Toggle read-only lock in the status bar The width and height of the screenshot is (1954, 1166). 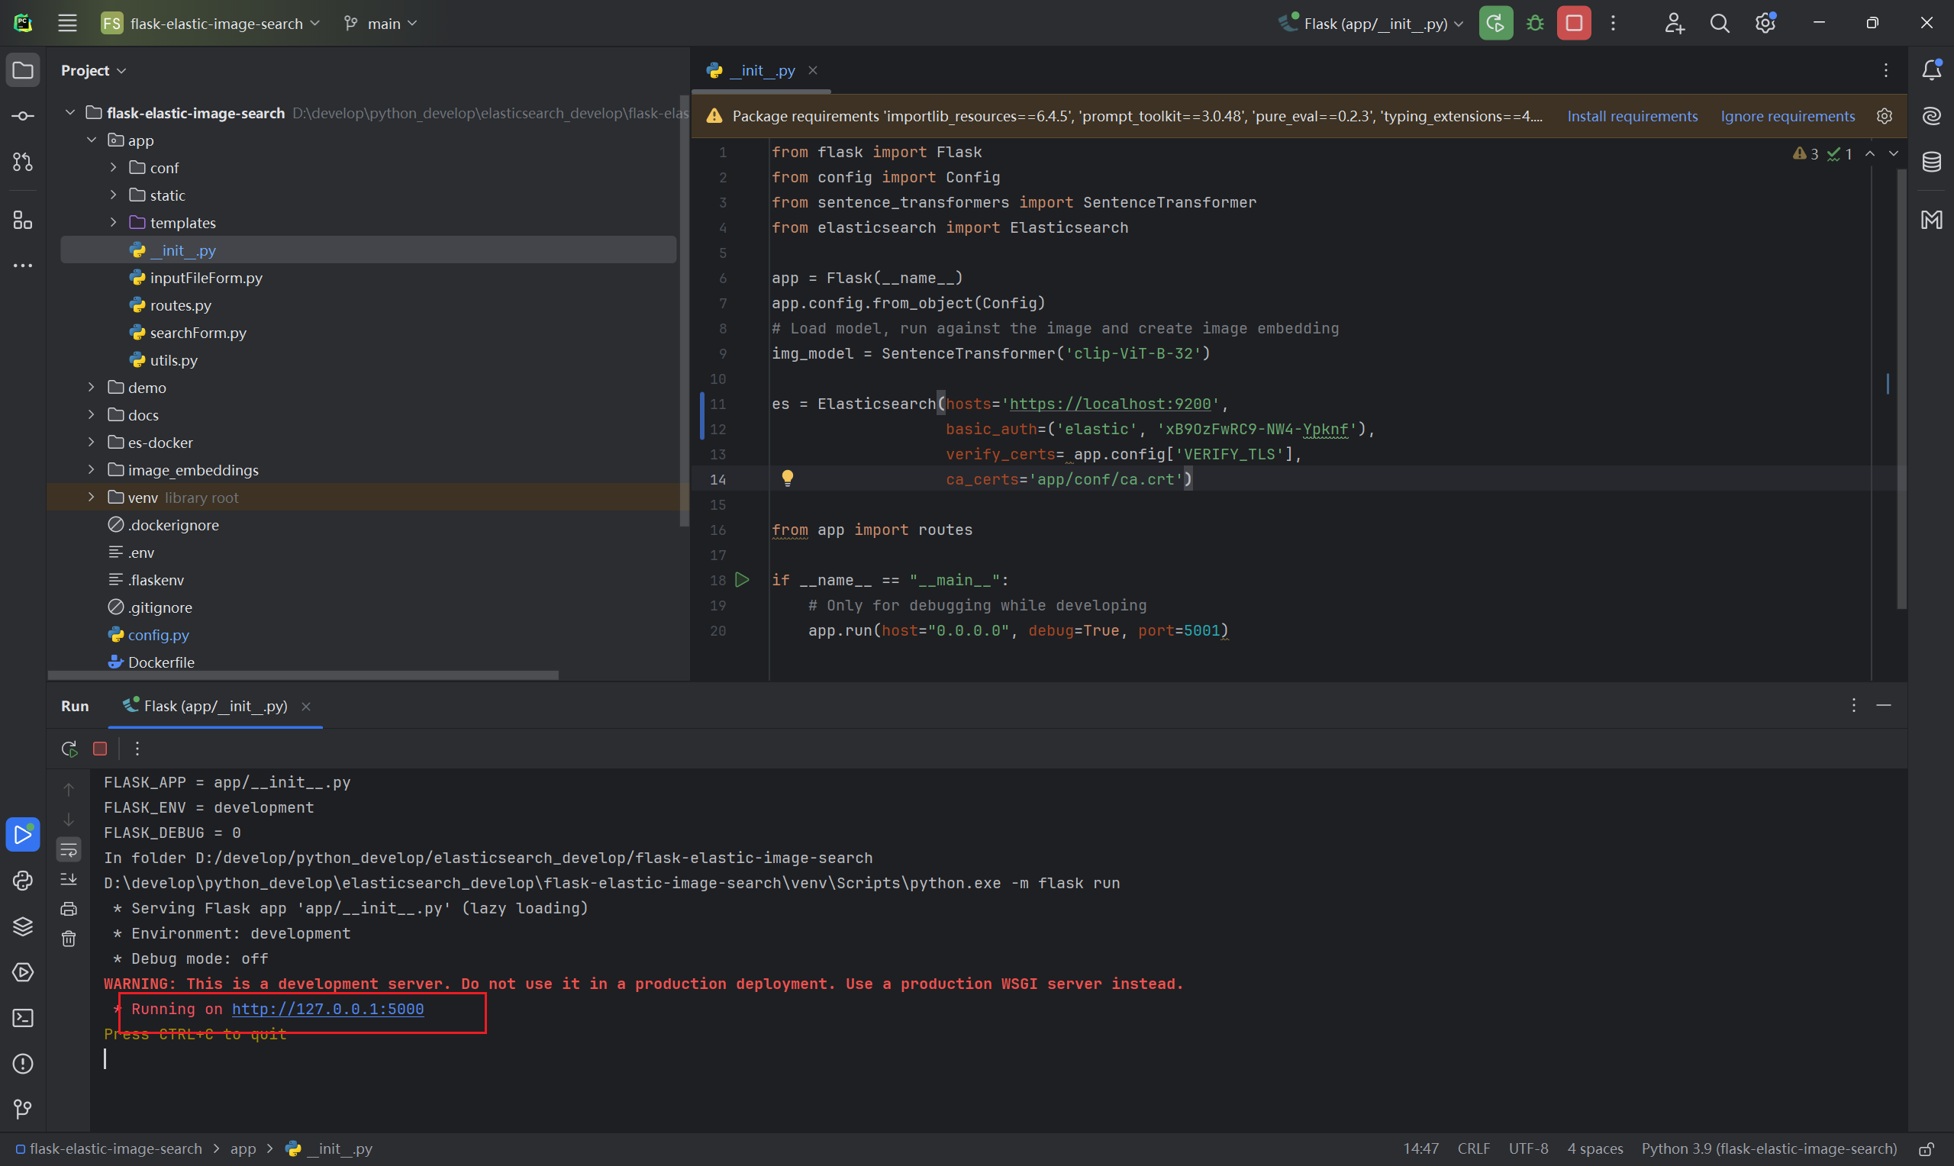pos(1927,1148)
